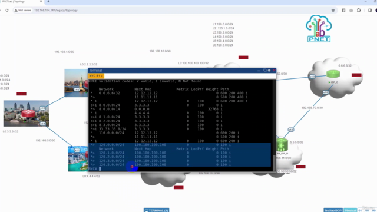Click the PNET lab logo
The image size is (377, 212).
319,29
